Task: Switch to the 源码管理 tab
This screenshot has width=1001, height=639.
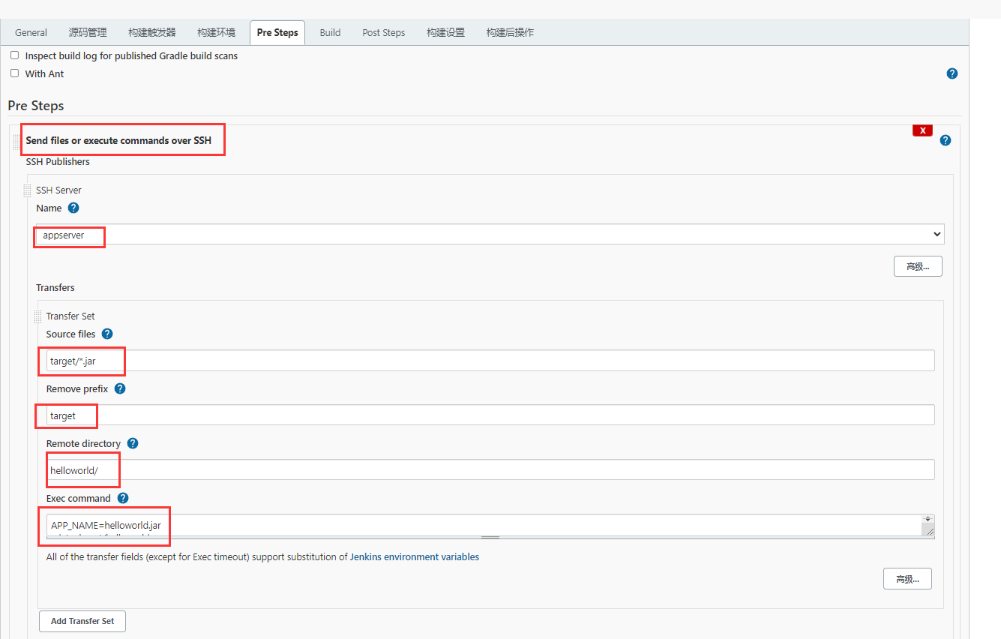Action: (x=88, y=32)
